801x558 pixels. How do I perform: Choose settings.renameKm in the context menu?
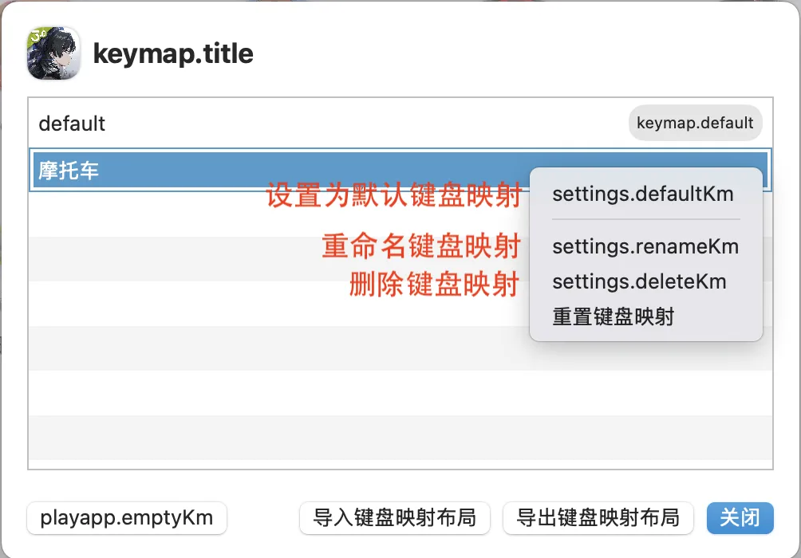coord(645,246)
